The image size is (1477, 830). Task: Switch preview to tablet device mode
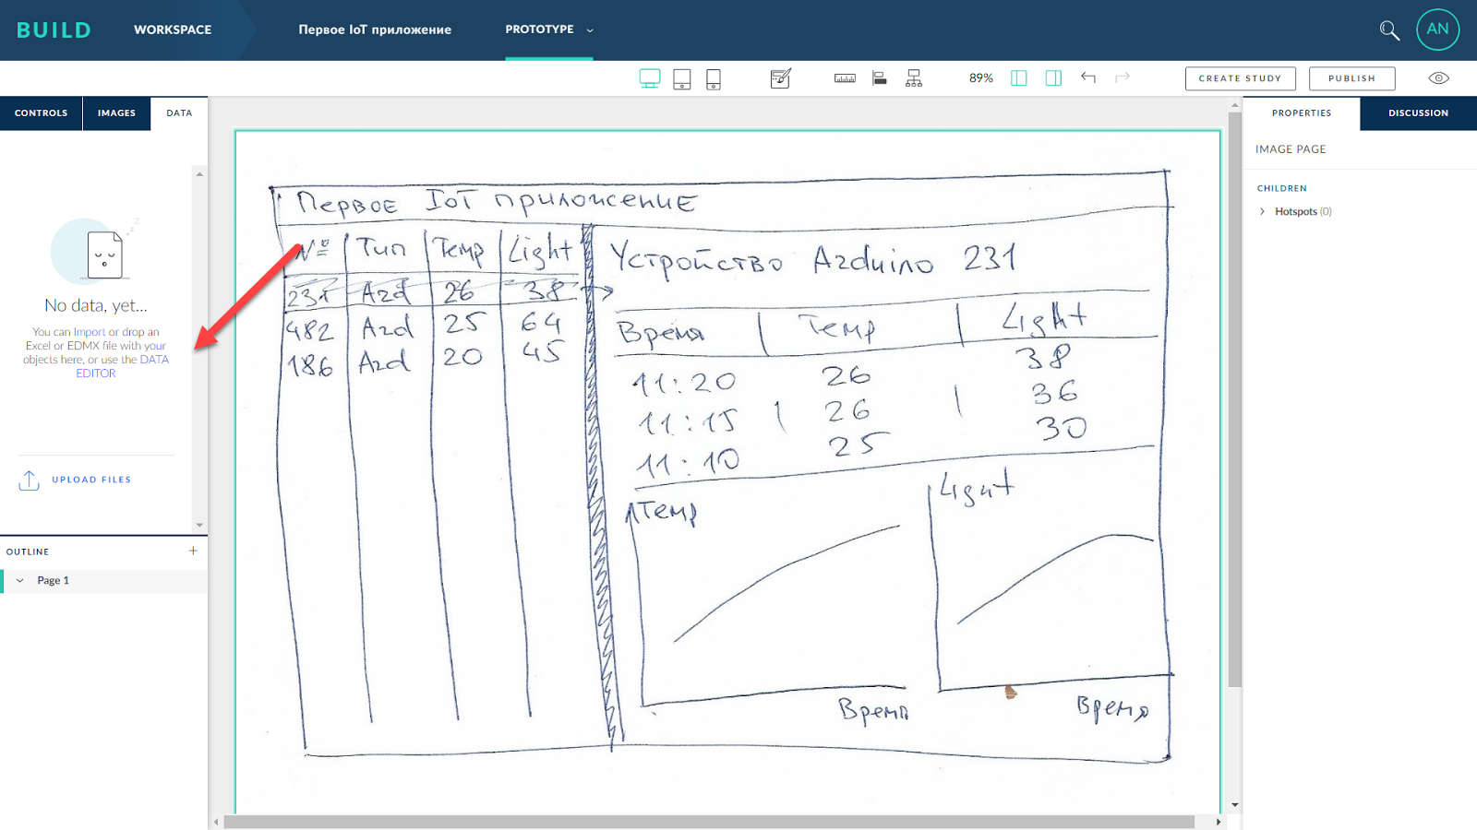(x=682, y=78)
